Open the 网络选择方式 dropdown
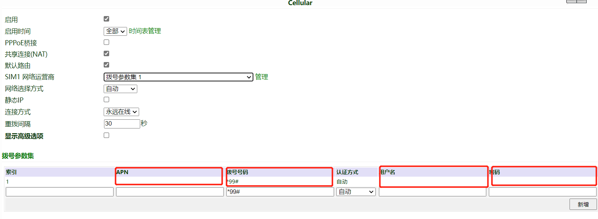 (x=120, y=89)
